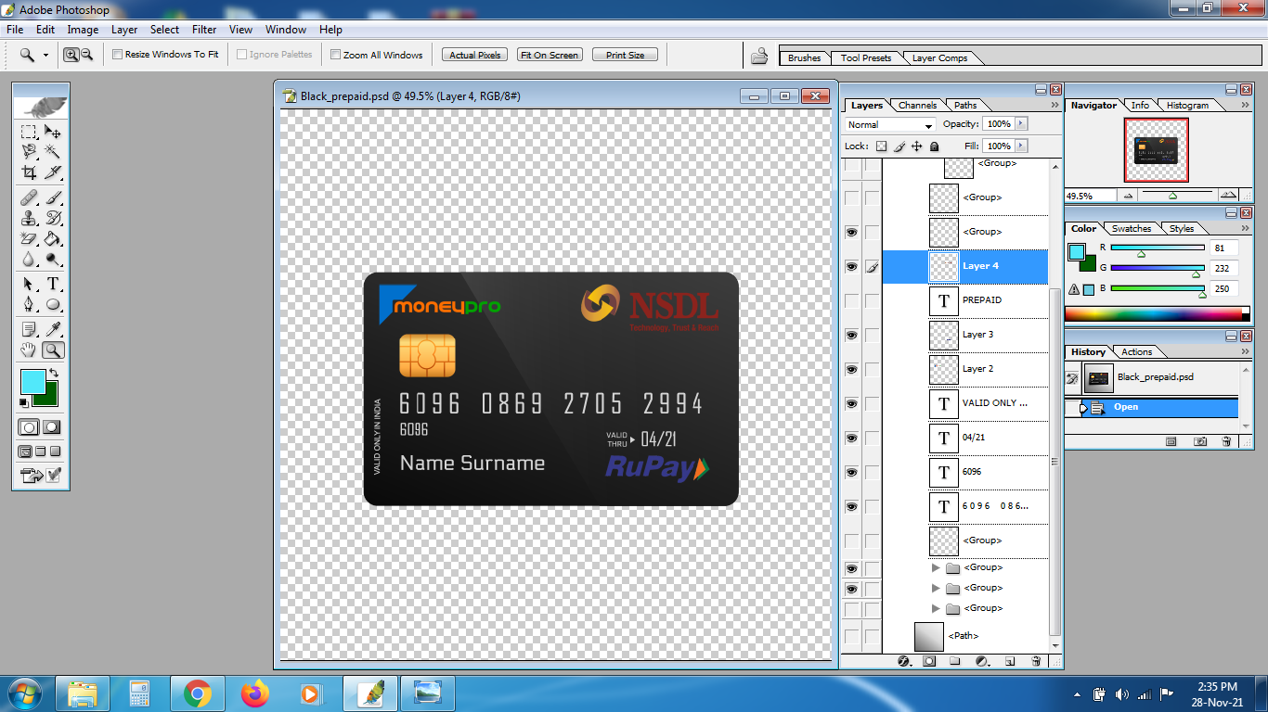Open the Fill slider arrow
The width and height of the screenshot is (1268, 712).
point(1022,146)
